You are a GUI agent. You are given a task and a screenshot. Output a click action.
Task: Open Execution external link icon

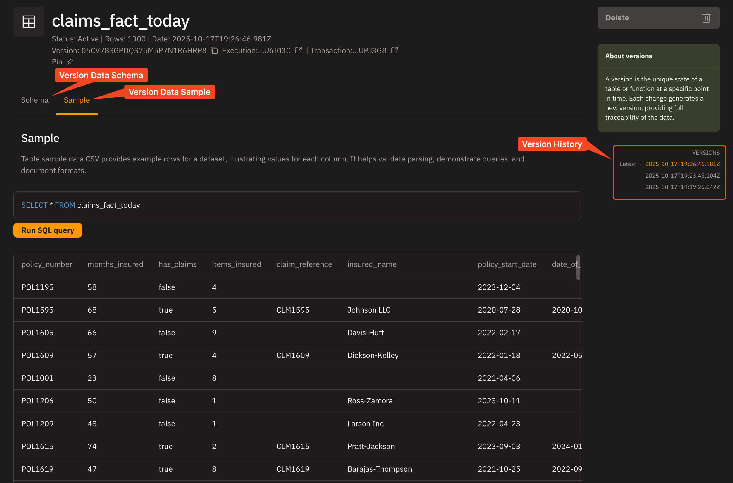[x=298, y=50]
